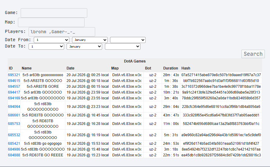Screen dimensions: 270x167
Task: Select name '5x5 RD83TB GO REEEE'
Action: tap(43, 155)
